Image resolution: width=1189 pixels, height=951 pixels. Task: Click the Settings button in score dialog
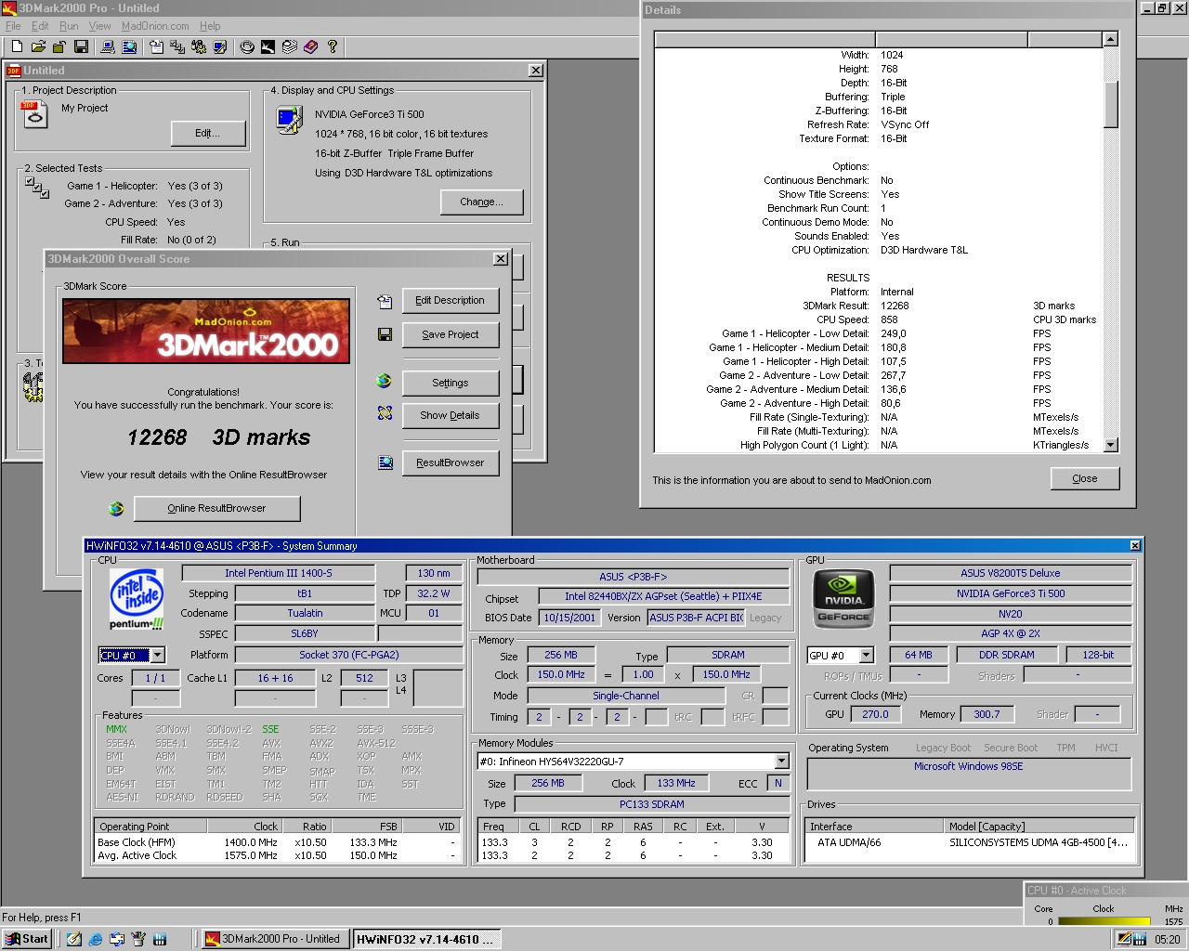[x=451, y=383]
